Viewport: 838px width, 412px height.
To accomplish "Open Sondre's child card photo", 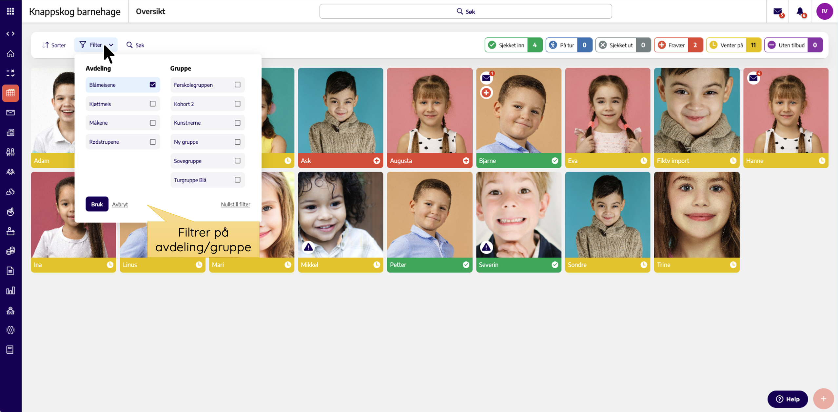I will [x=607, y=215].
